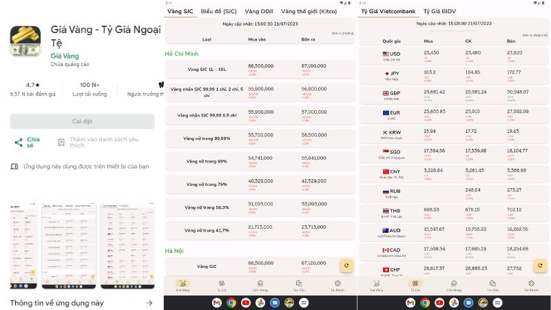Click the 'Vàng nữ trang 99,99%' row
This screenshot has height=310, width=551.
coord(260,138)
